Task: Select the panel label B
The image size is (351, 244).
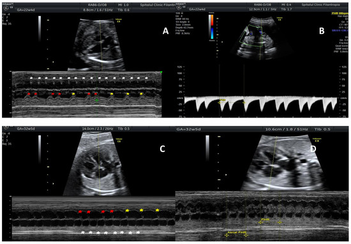Action: pyautogui.click(x=322, y=31)
